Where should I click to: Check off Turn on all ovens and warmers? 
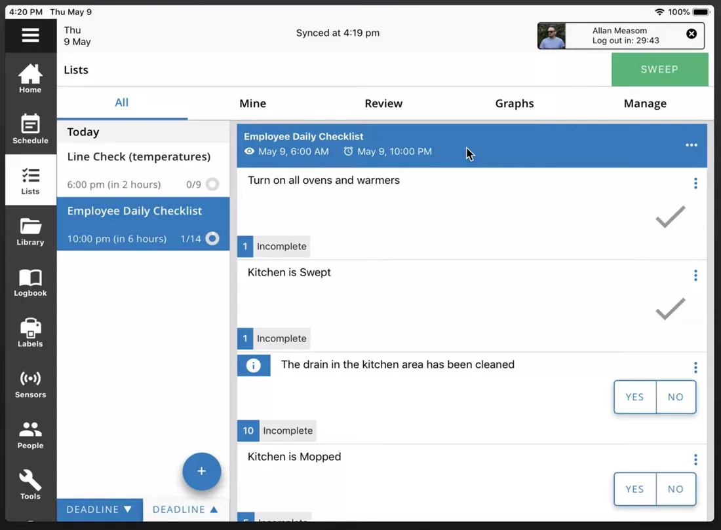(671, 217)
